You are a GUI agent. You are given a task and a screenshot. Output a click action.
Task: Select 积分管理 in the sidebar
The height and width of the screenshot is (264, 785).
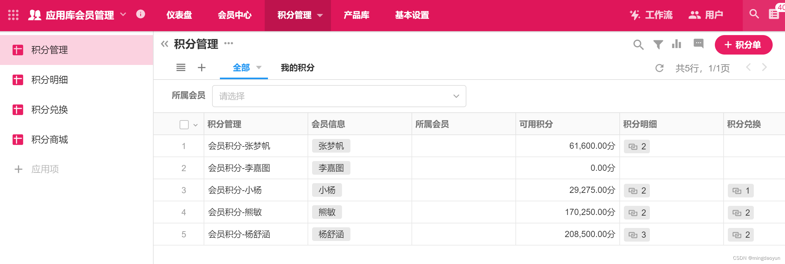pyautogui.click(x=77, y=50)
